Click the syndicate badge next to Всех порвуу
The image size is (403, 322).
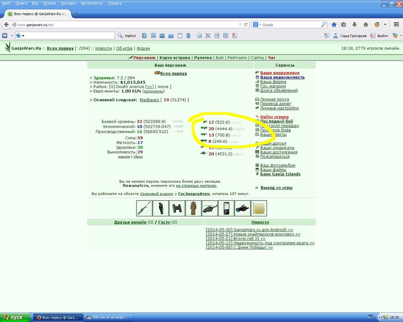[x=157, y=73]
